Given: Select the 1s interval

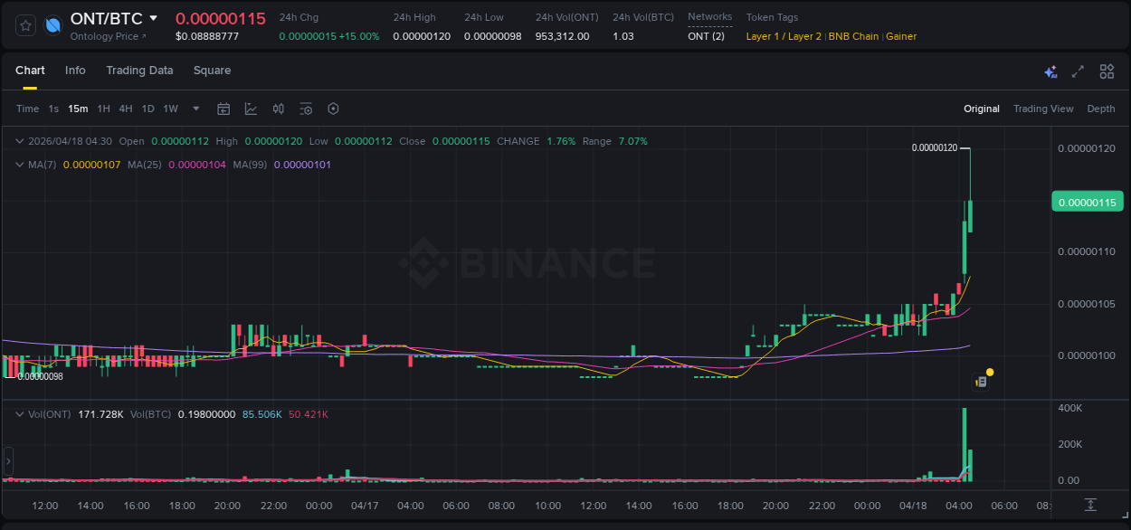Looking at the screenshot, I should [x=53, y=109].
